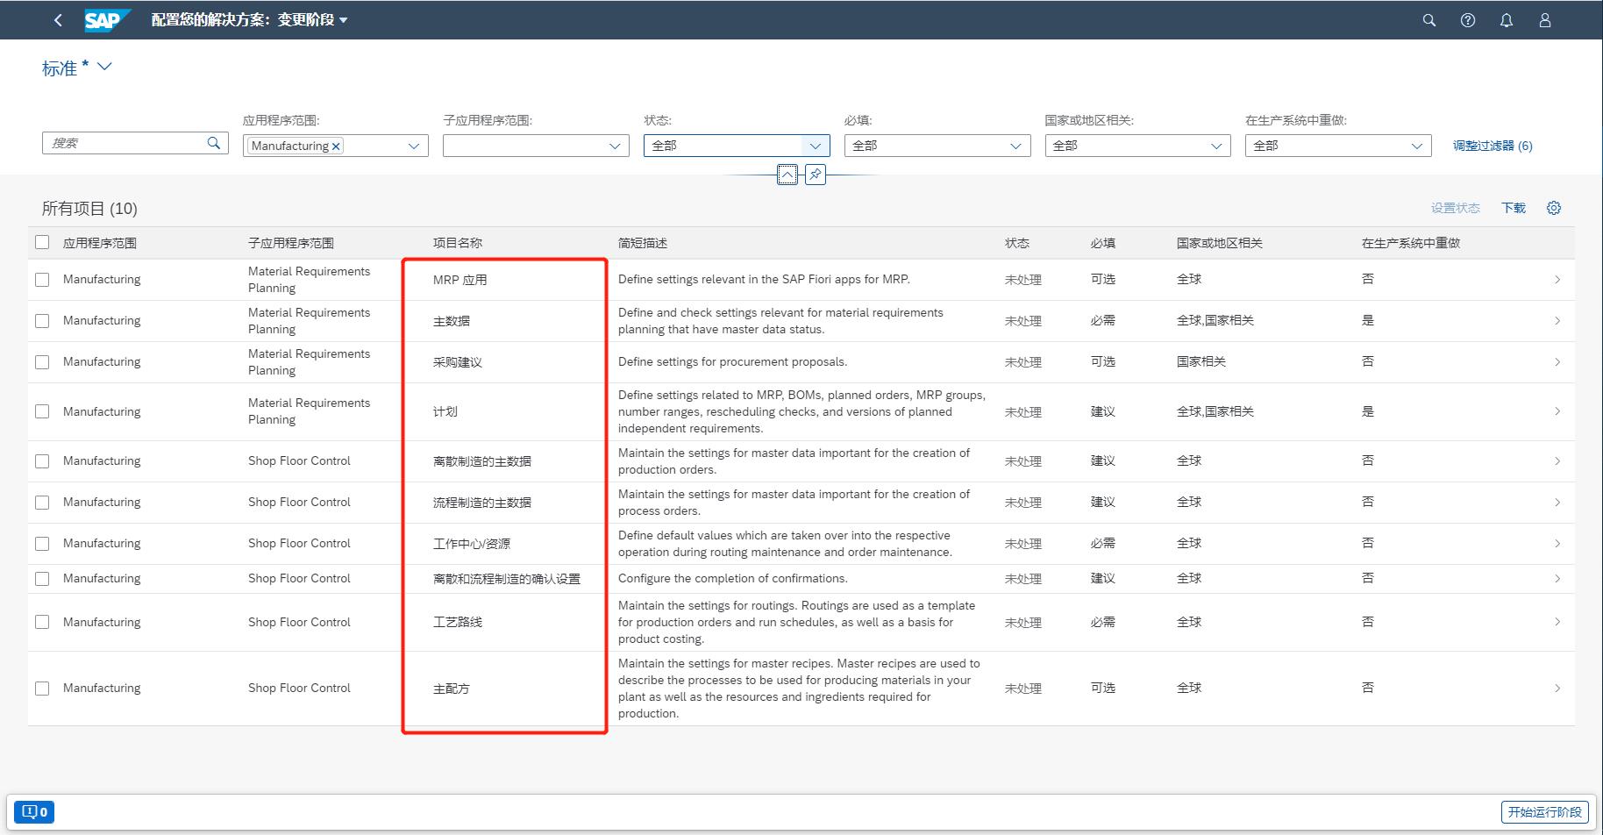Open table settings via the gear icon
The height and width of the screenshot is (835, 1603).
(x=1554, y=208)
